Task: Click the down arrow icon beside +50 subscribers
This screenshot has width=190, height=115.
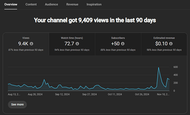Action: pos(123,44)
